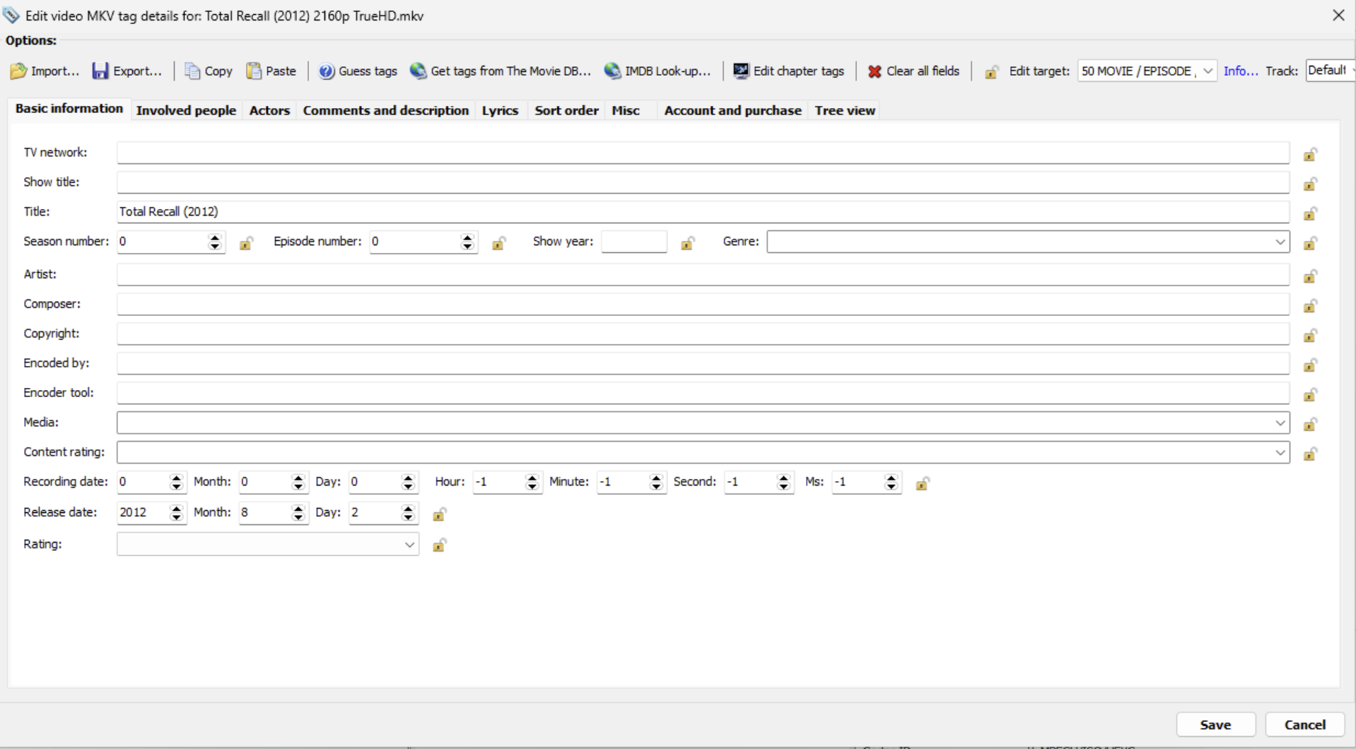Click into the Artist field
The image size is (1356, 749).
tap(703, 274)
